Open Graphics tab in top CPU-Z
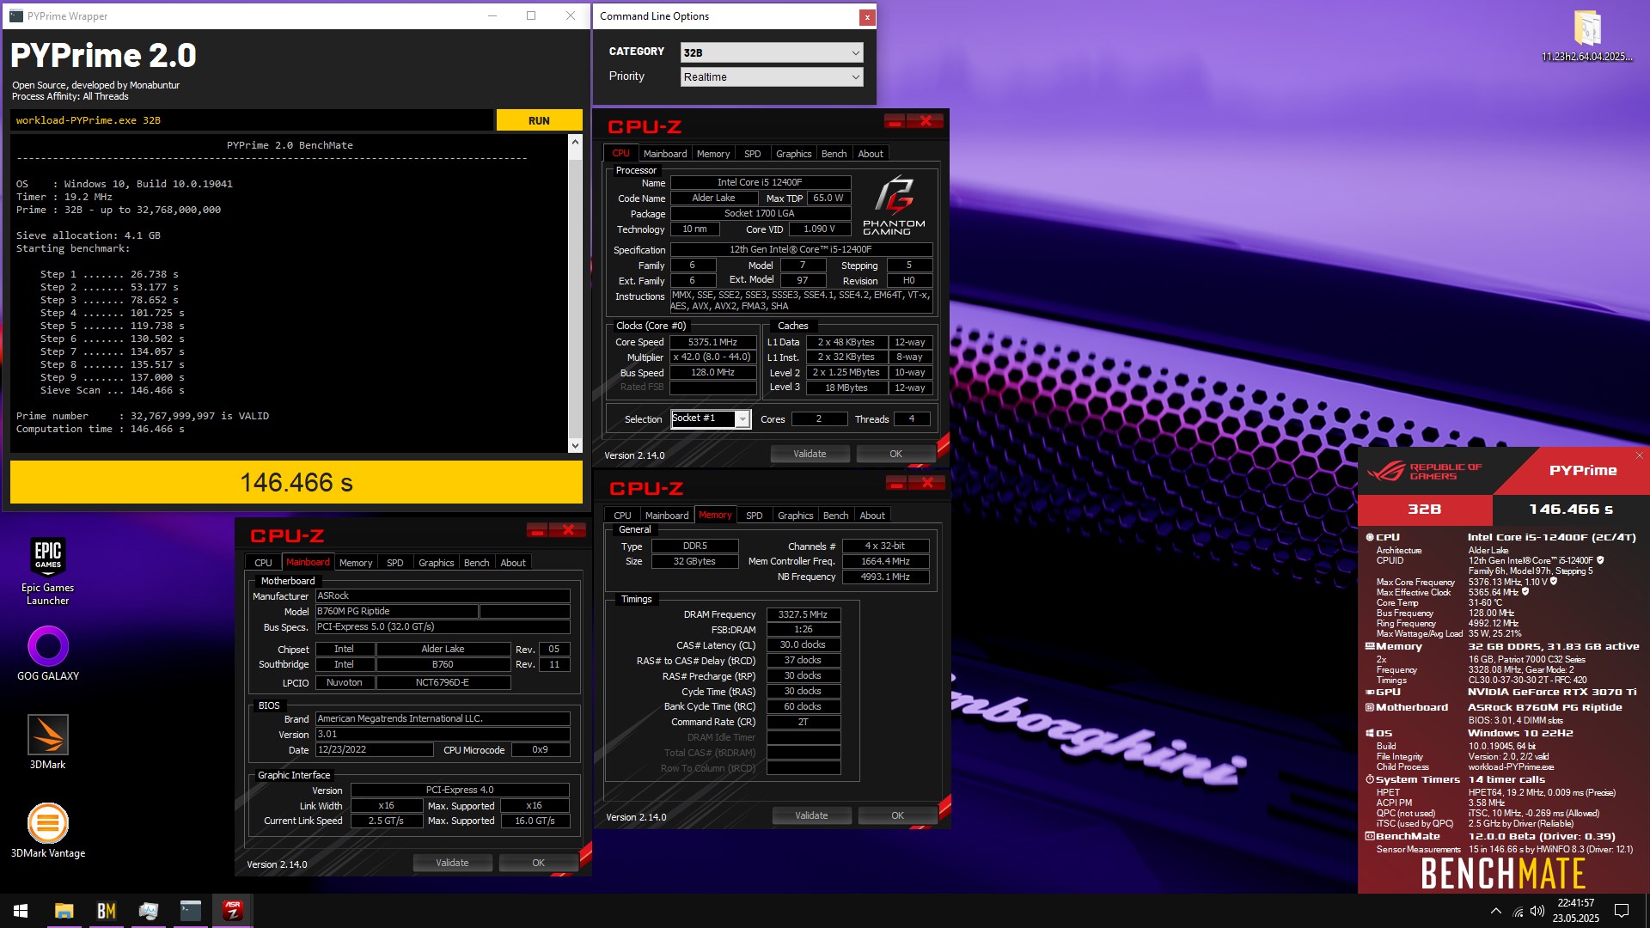The height and width of the screenshot is (928, 1650). [793, 154]
